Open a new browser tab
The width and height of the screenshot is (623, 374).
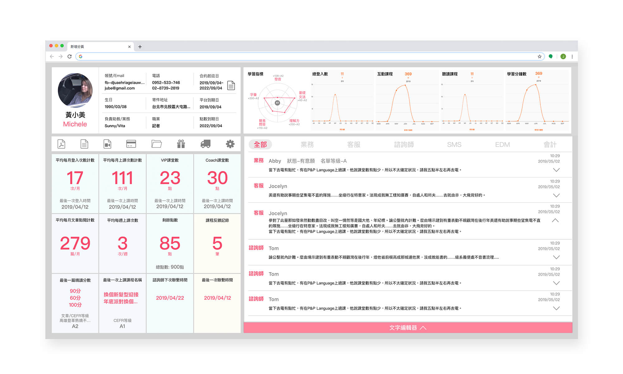tap(140, 47)
